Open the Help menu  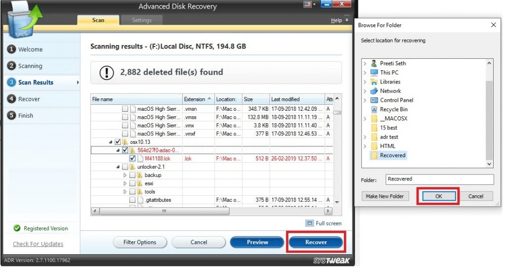336,20
